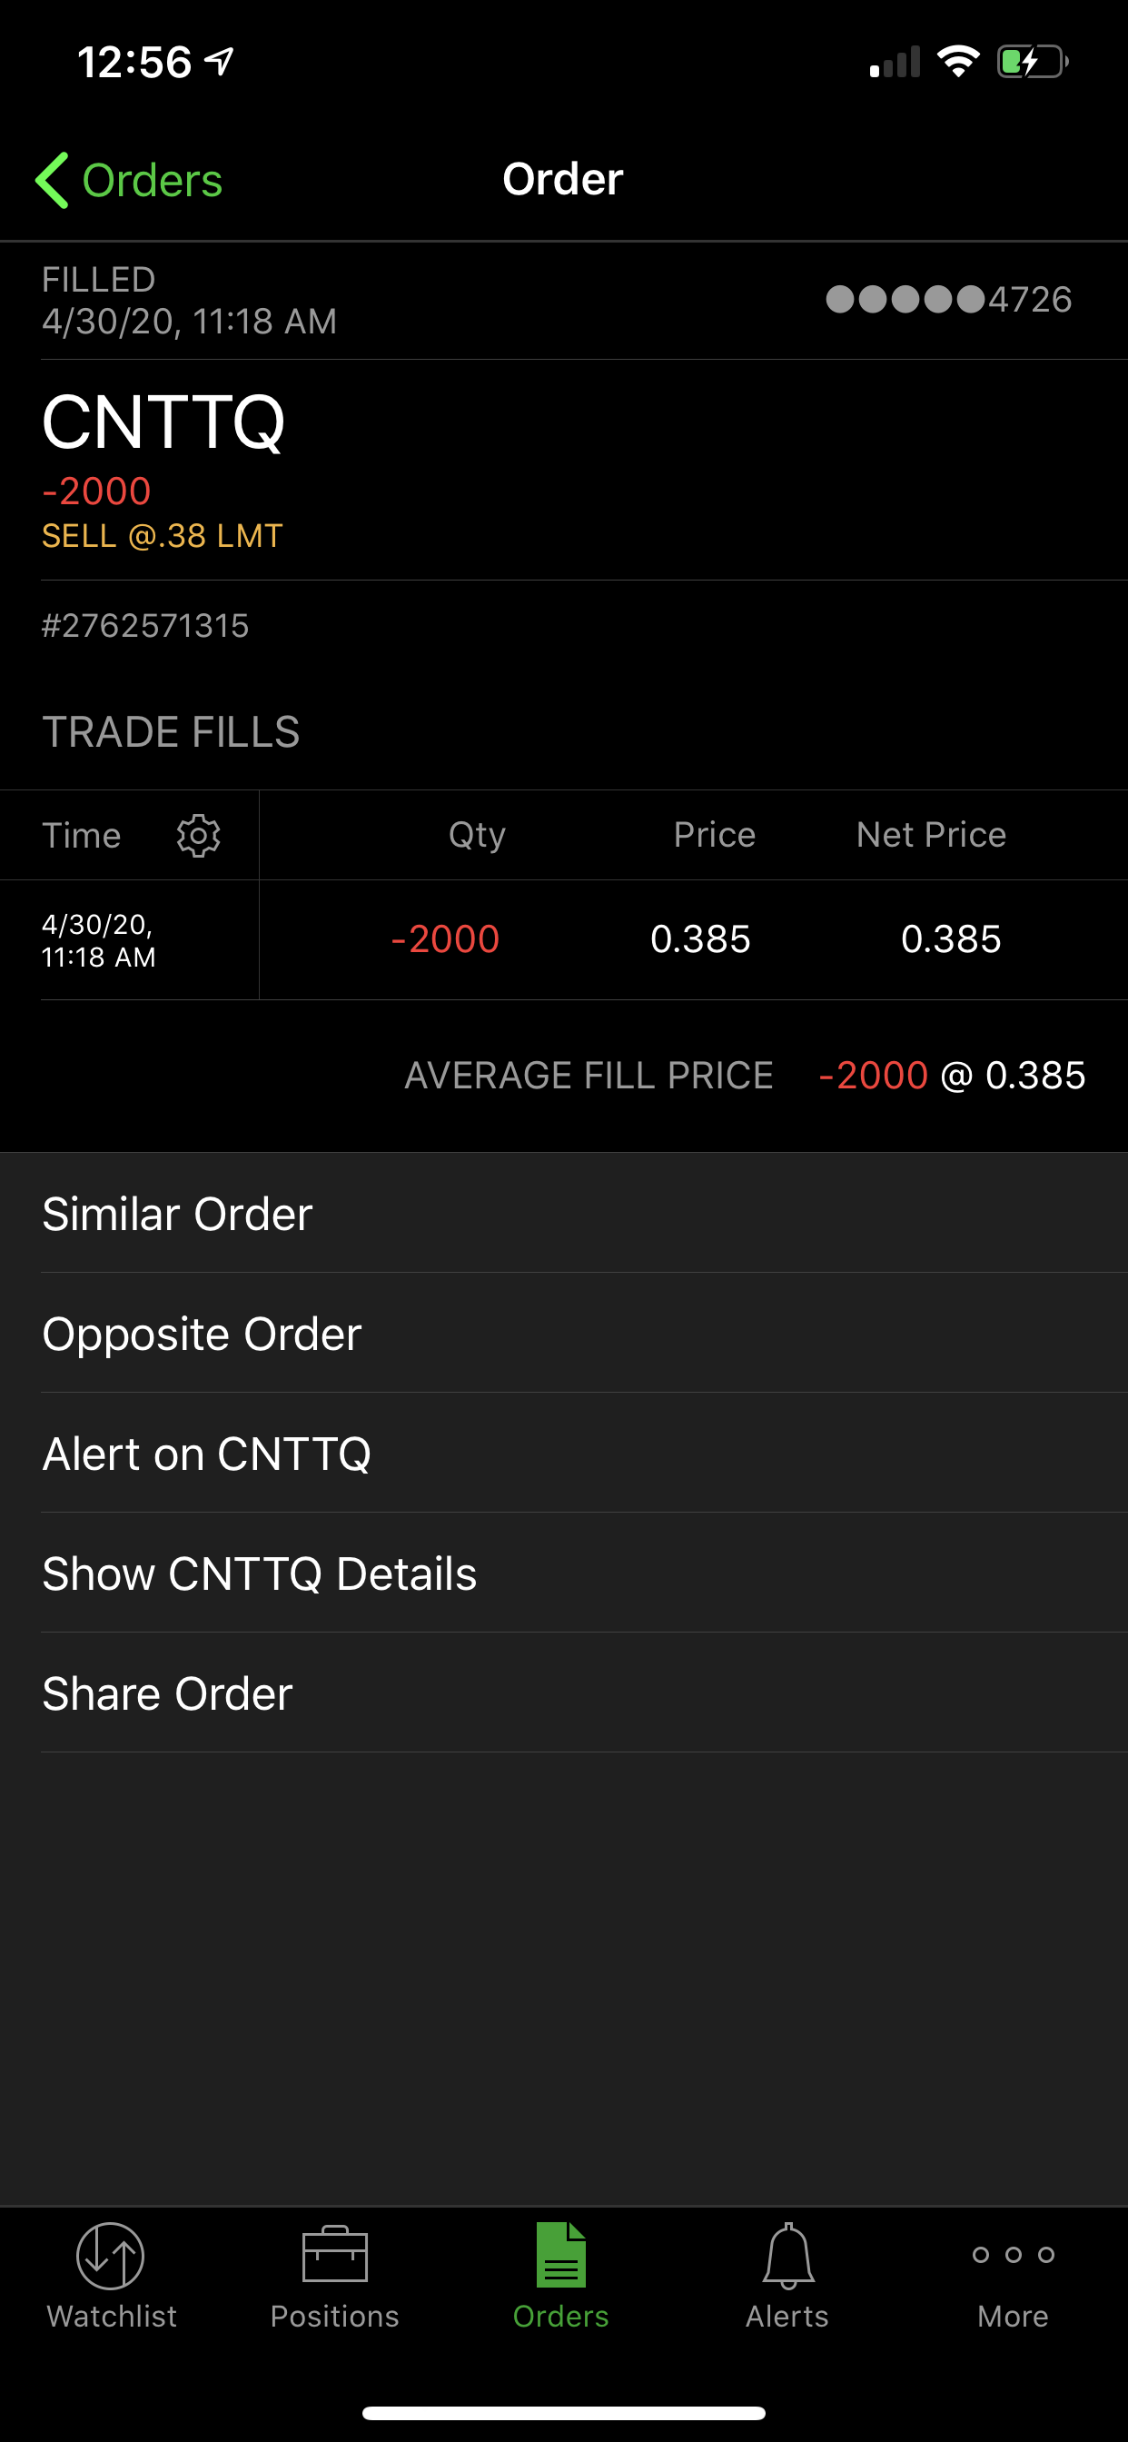
Task: Open trade fills column settings gear
Action: (x=198, y=835)
